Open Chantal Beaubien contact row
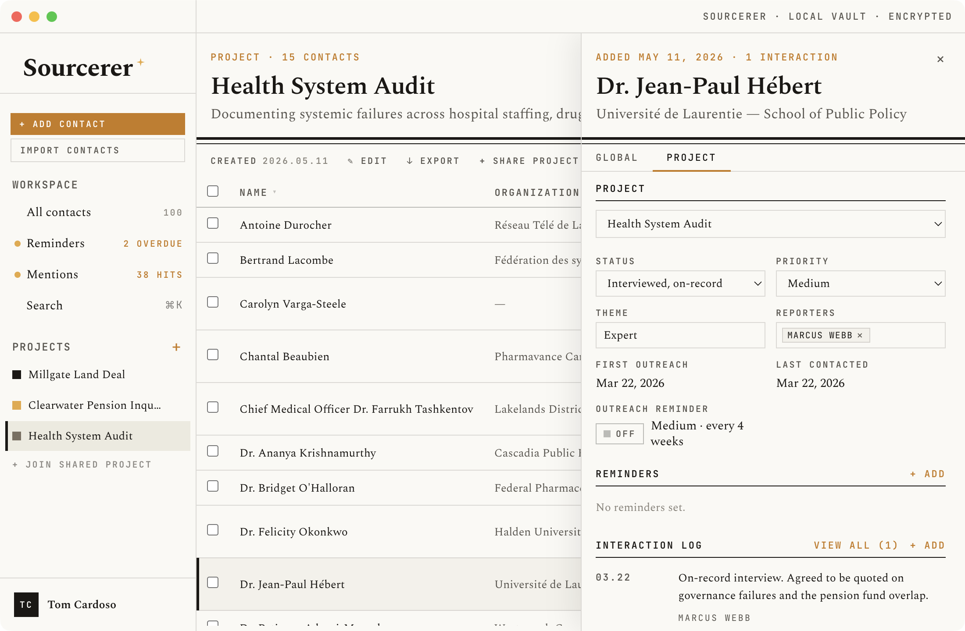965x631 pixels. (389, 356)
